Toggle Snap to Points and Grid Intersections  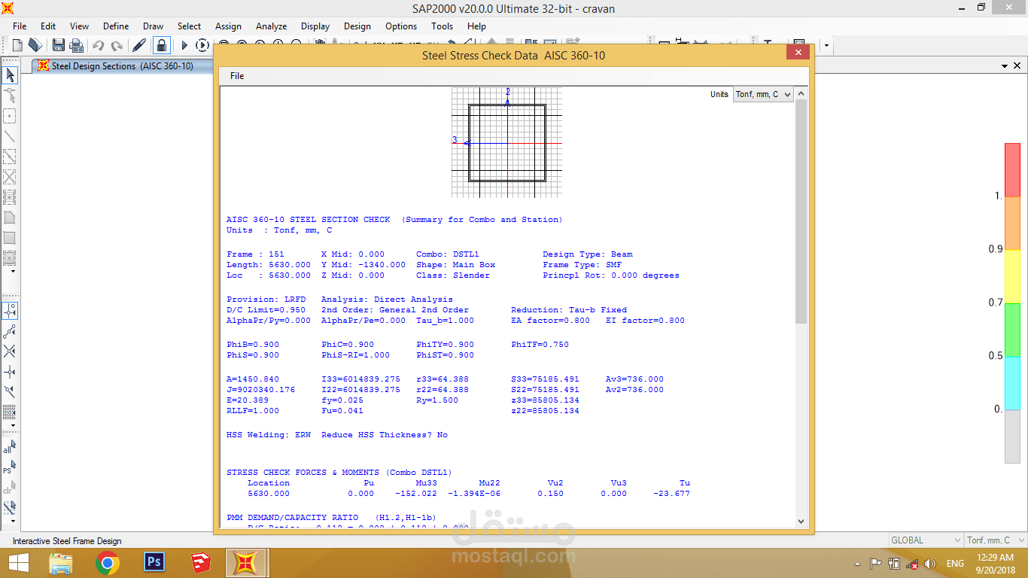point(10,311)
